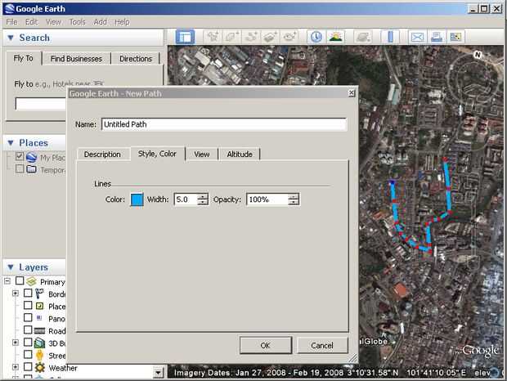The height and width of the screenshot is (381, 507).
Task: Open the blue line color swatch
Action: coord(137,199)
